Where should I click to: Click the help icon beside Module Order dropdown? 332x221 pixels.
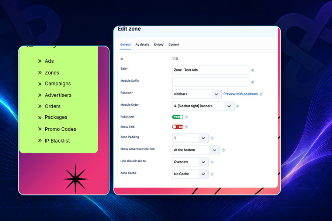(238, 106)
